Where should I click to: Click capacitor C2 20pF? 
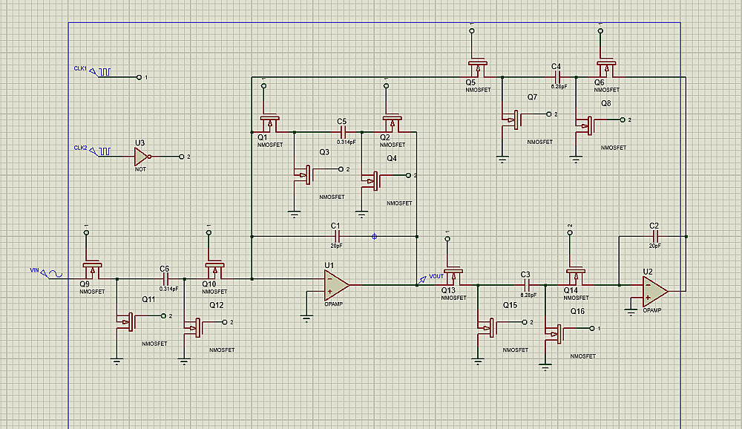(655, 236)
